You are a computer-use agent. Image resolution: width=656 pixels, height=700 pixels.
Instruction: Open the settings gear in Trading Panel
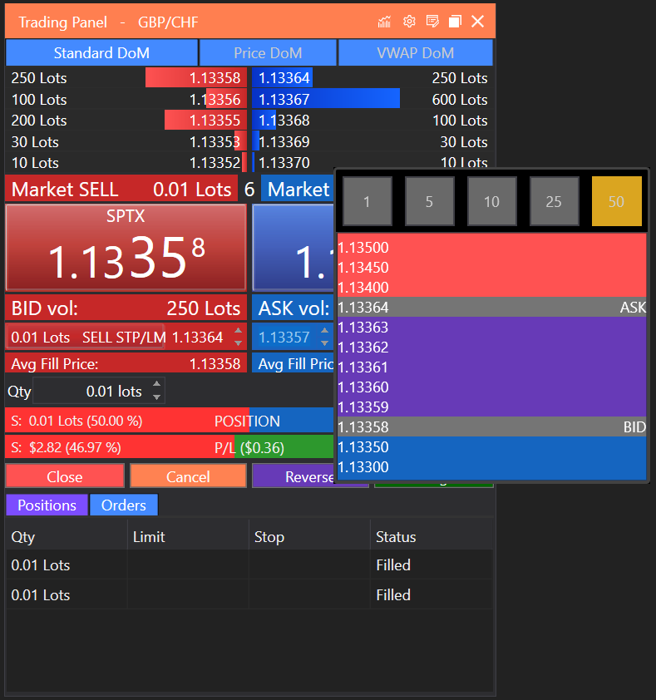(409, 22)
